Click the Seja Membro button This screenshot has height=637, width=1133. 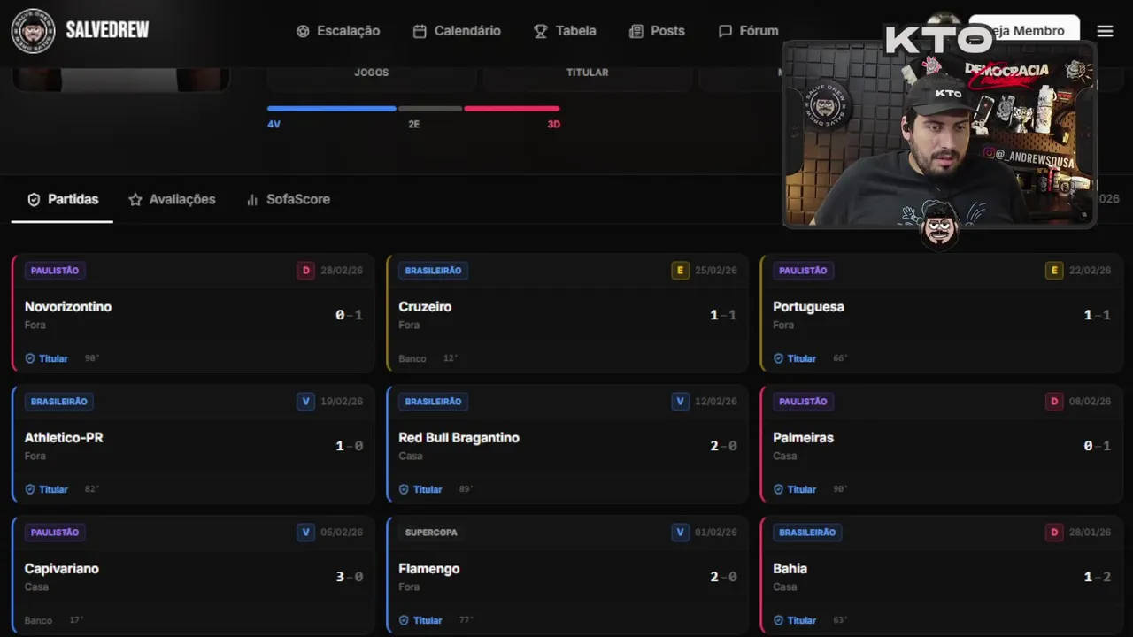[x=1024, y=30]
